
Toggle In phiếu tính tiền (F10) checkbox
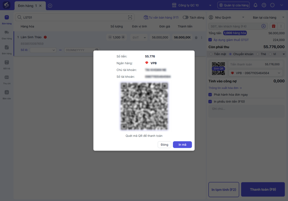tap(210, 101)
